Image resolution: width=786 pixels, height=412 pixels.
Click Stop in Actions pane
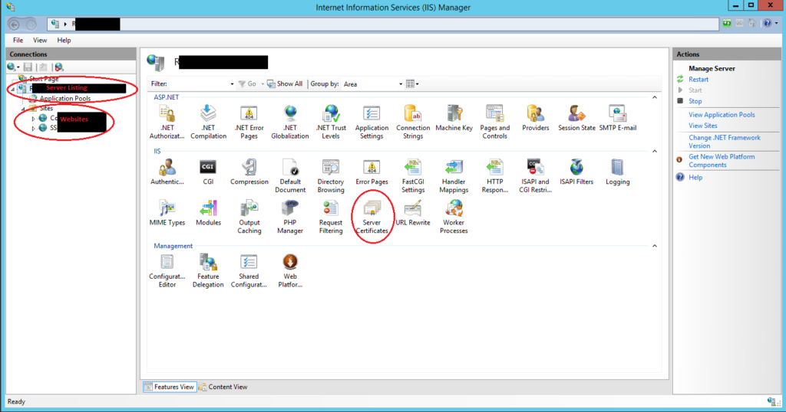695,101
